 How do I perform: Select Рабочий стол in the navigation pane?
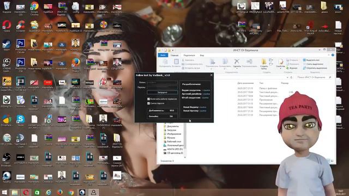click(x=174, y=142)
